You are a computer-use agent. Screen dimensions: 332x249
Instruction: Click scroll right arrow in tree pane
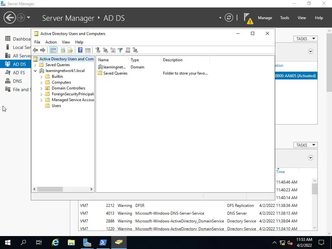(x=91, y=189)
